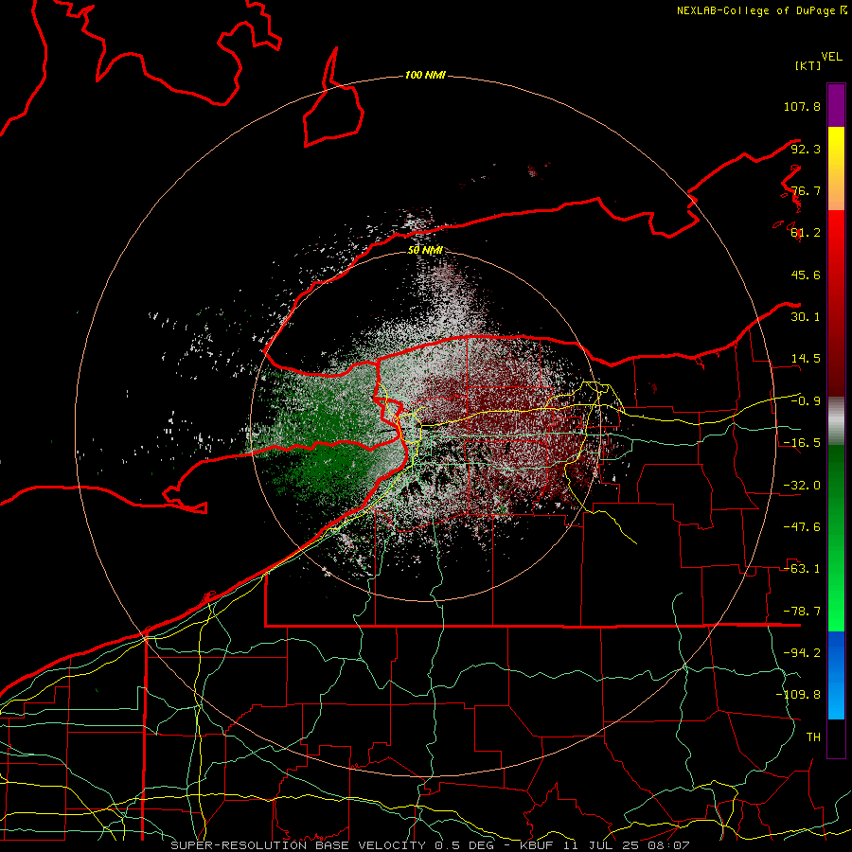Select the -78.7 scale value
The image size is (852, 852).
click(x=802, y=612)
